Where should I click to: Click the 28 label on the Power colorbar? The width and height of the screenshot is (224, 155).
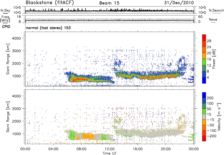(209, 41)
